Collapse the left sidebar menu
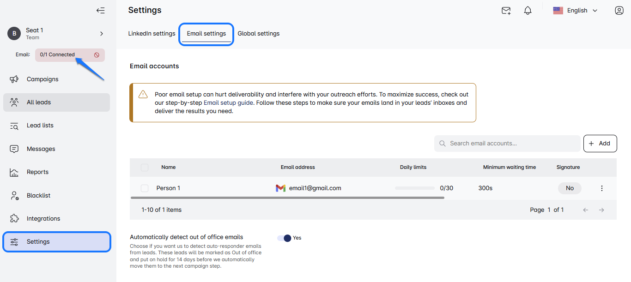This screenshot has height=282, width=631. coord(100,11)
